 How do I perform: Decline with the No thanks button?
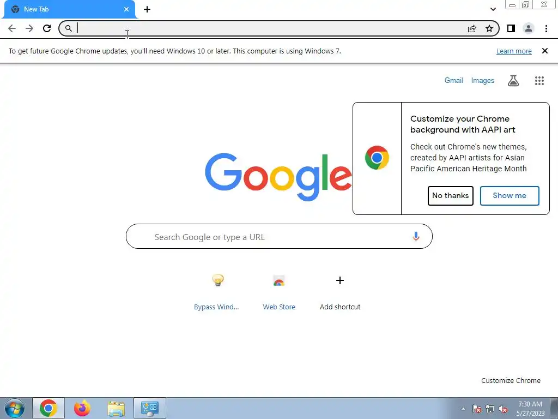(451, 196)
